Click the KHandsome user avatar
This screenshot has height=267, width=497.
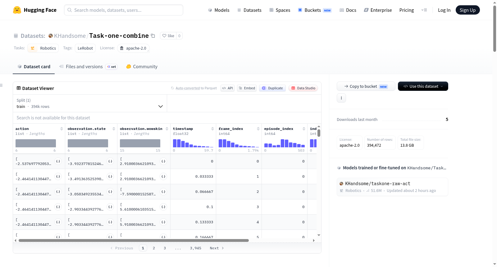[x=51, y=36]
